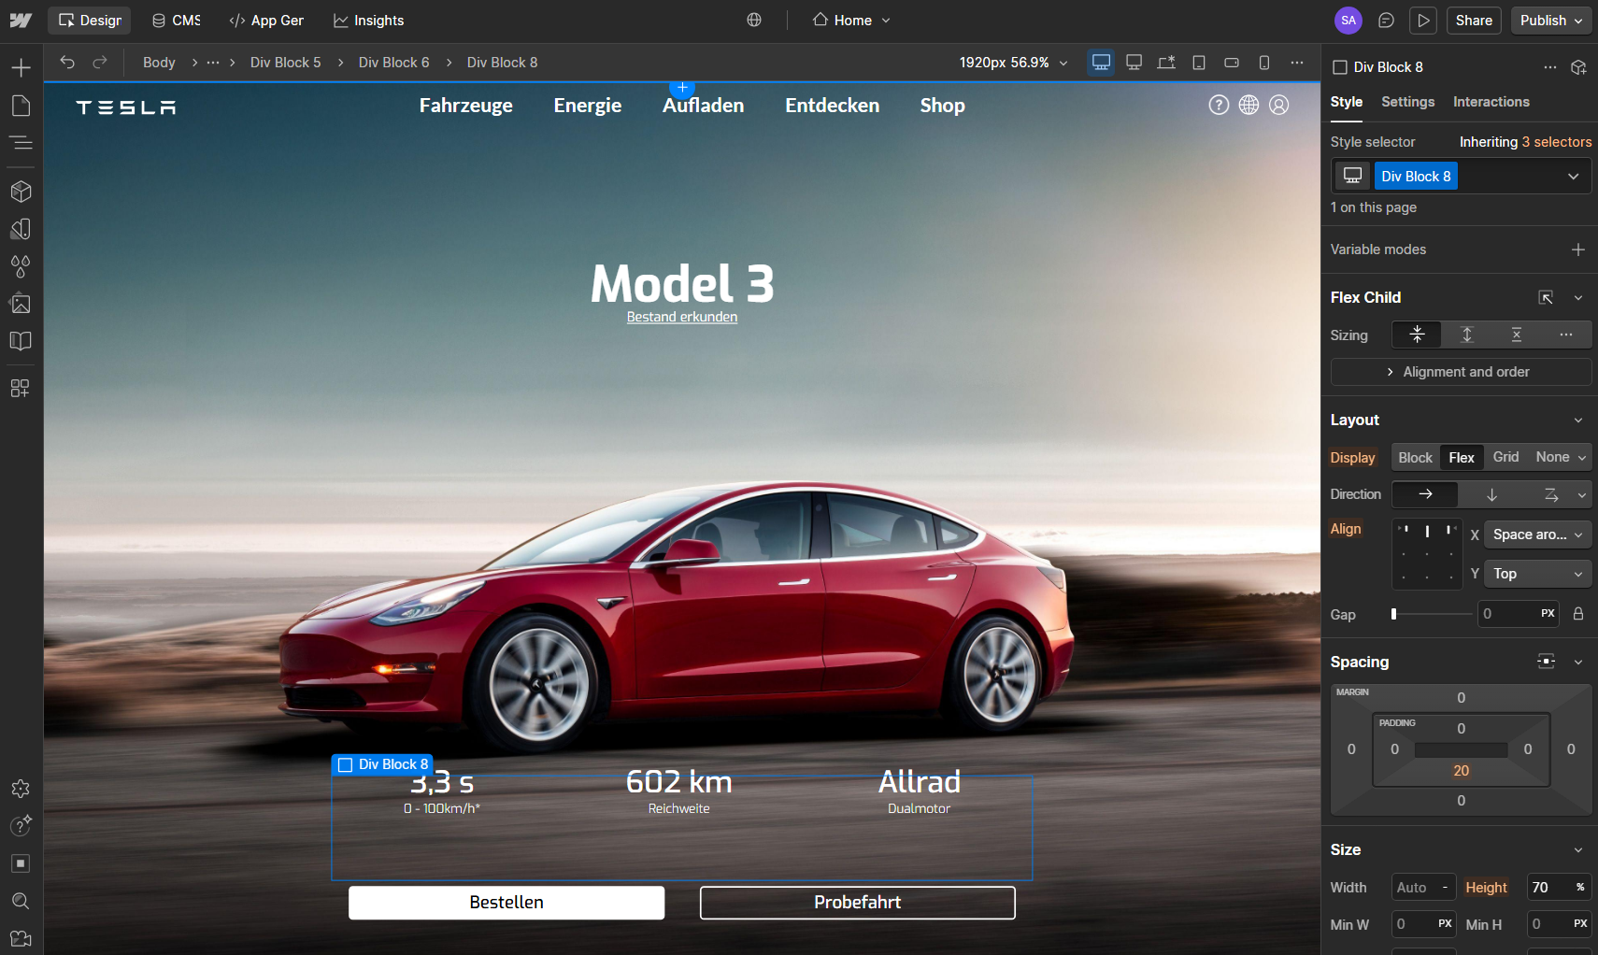1598x955 pixels.
Task: Click the Gap slider handle
Action: (1393, 614)
